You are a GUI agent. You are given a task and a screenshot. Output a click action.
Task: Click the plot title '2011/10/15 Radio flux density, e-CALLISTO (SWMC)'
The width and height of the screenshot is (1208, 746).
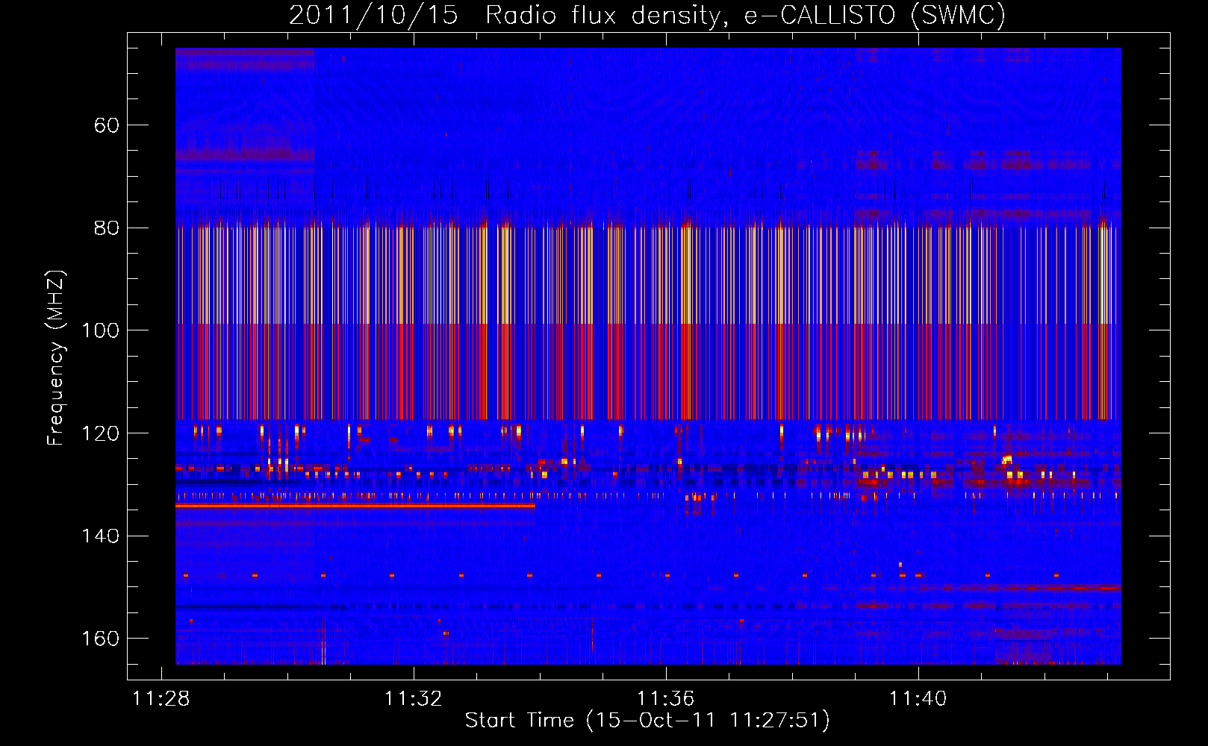click(647, 15)
